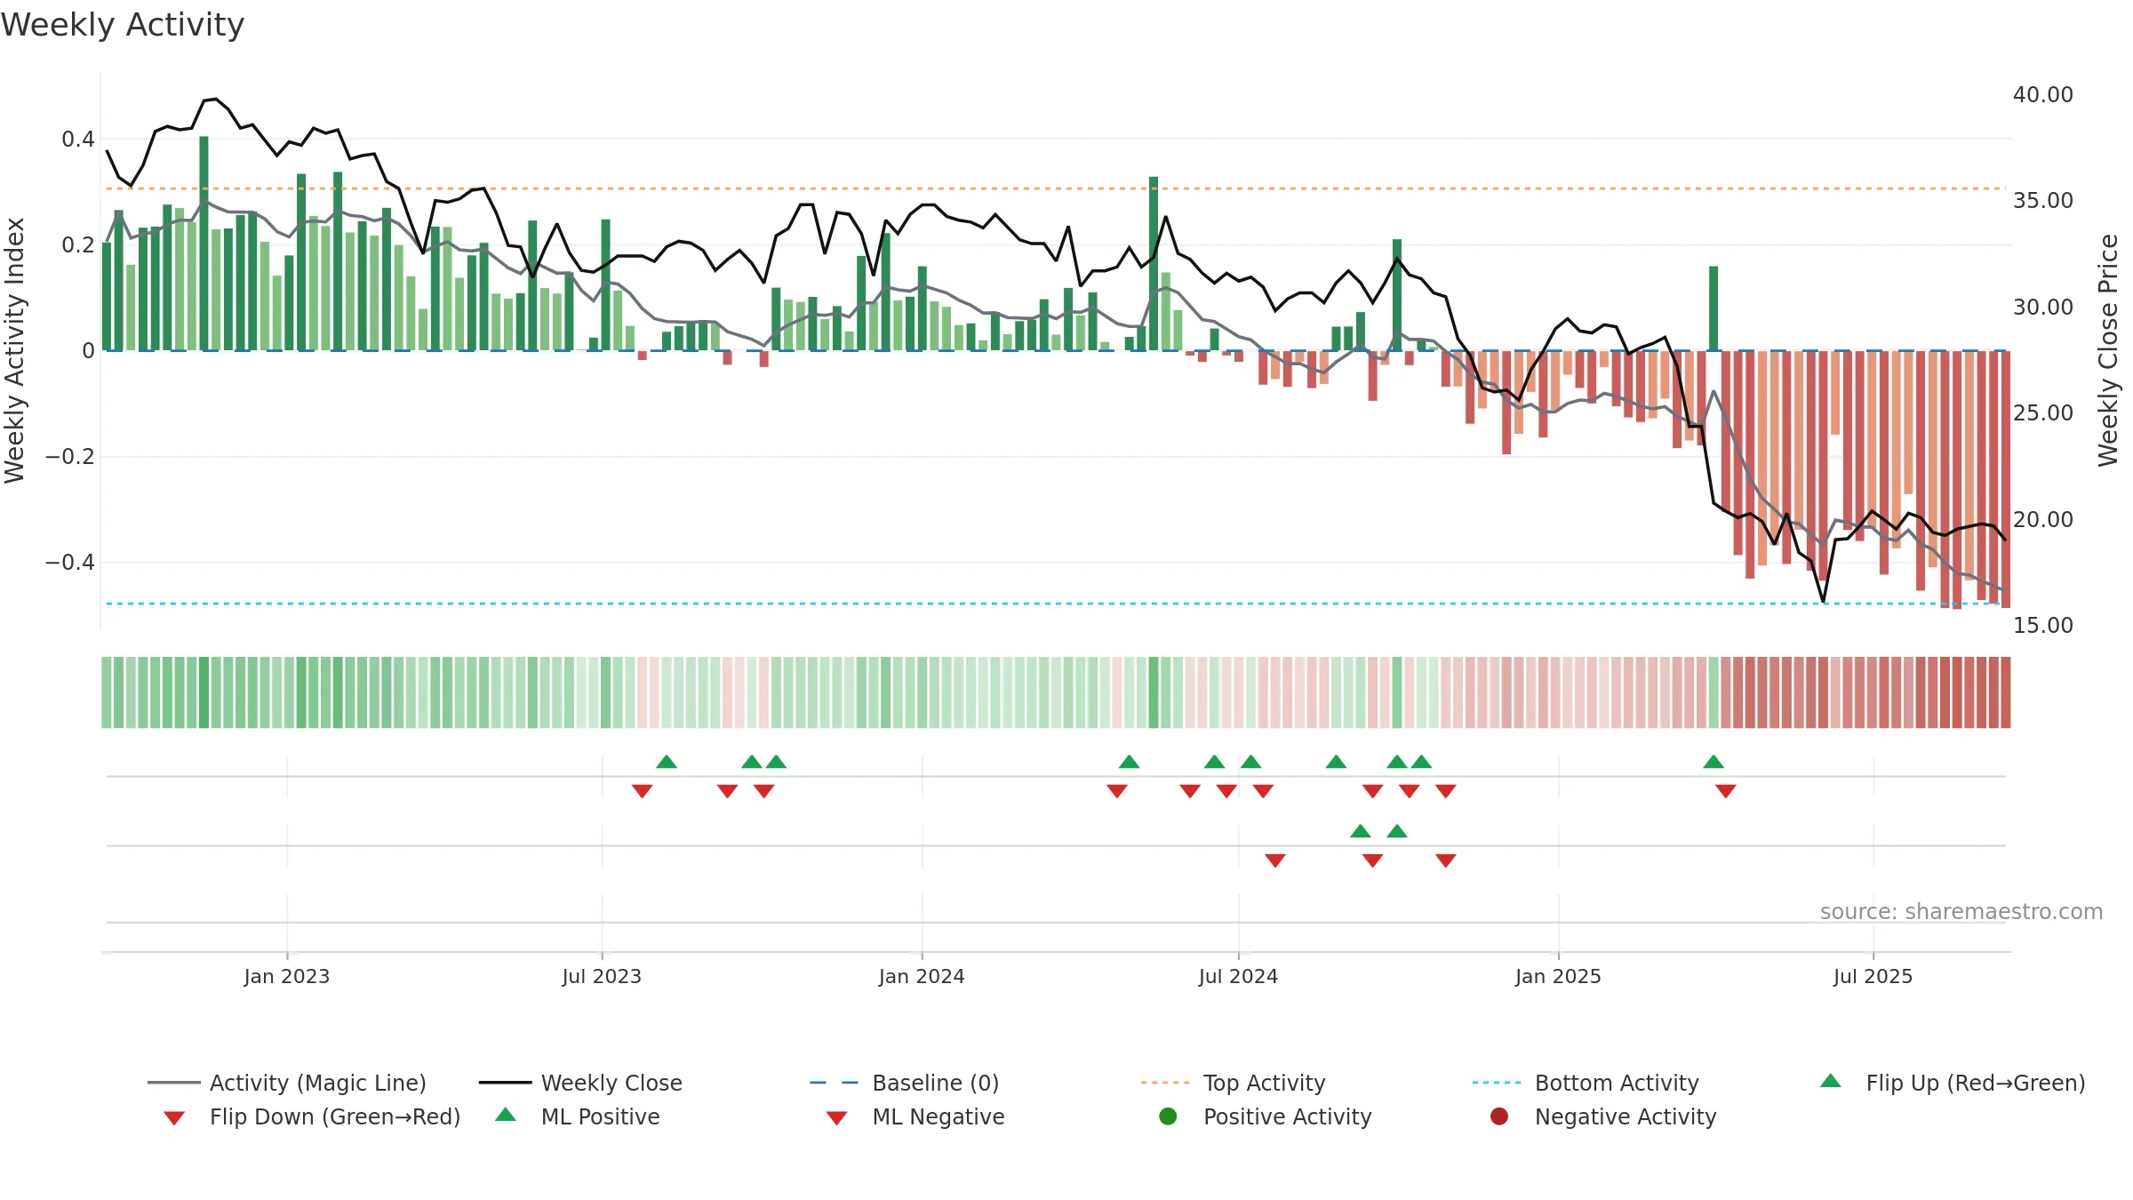Click the 25.00 price axis label
This screenshot has width=2133, height=1200.
coord(2043,413)
